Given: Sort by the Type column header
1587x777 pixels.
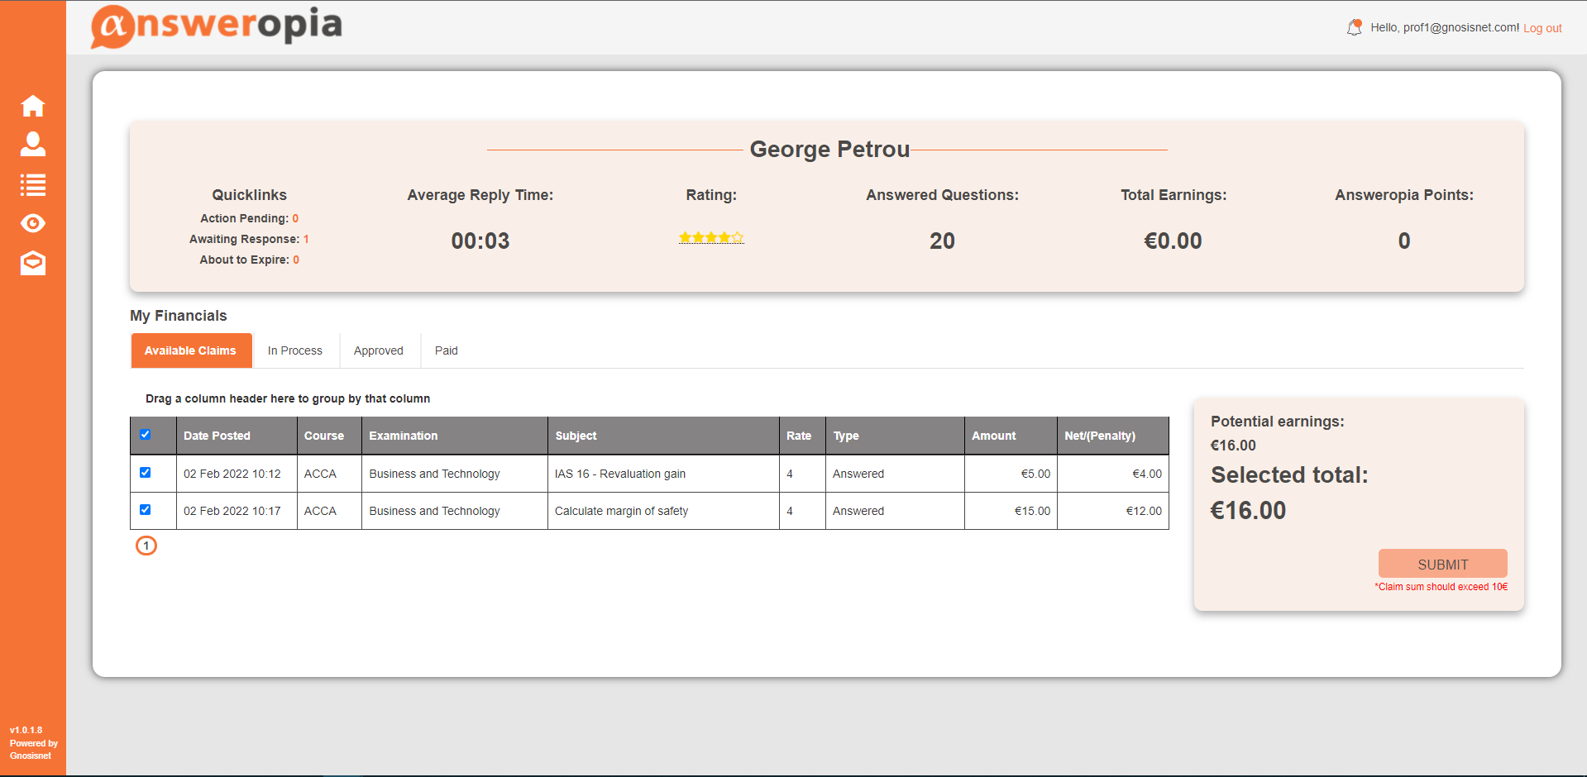Looking at the screenshot, I should (895, 436).
